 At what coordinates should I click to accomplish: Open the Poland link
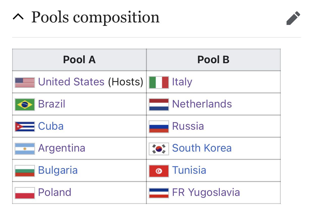tap(55, 192)
